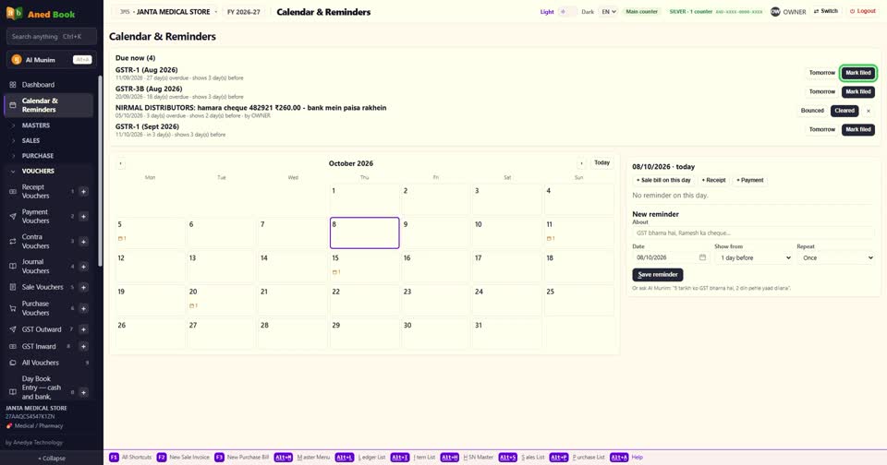Click the + Payment button

(x=750, y=180)
